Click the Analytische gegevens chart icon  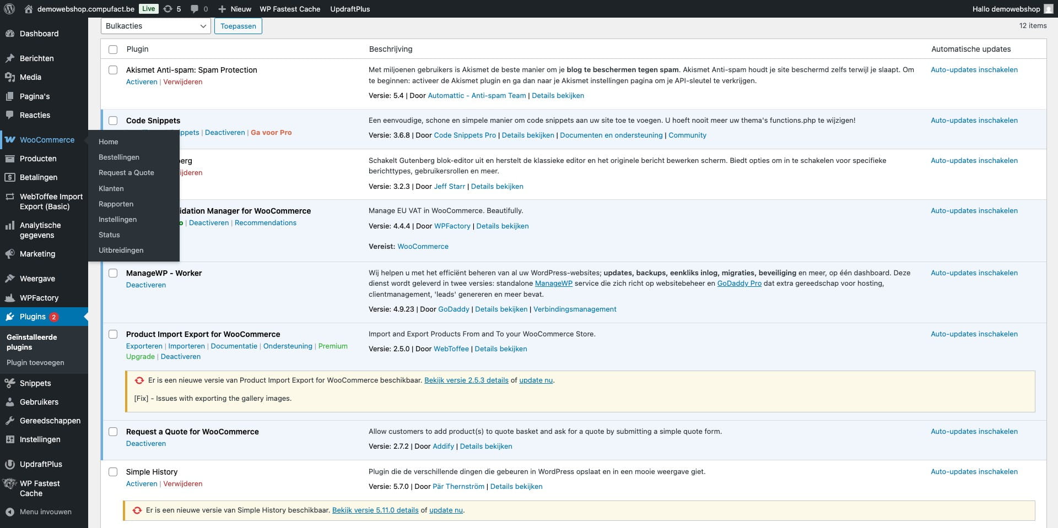point(10,225)
